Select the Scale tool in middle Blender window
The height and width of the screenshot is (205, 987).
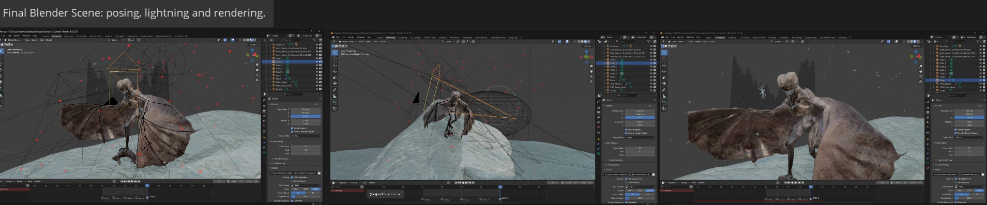coord(335,77)
